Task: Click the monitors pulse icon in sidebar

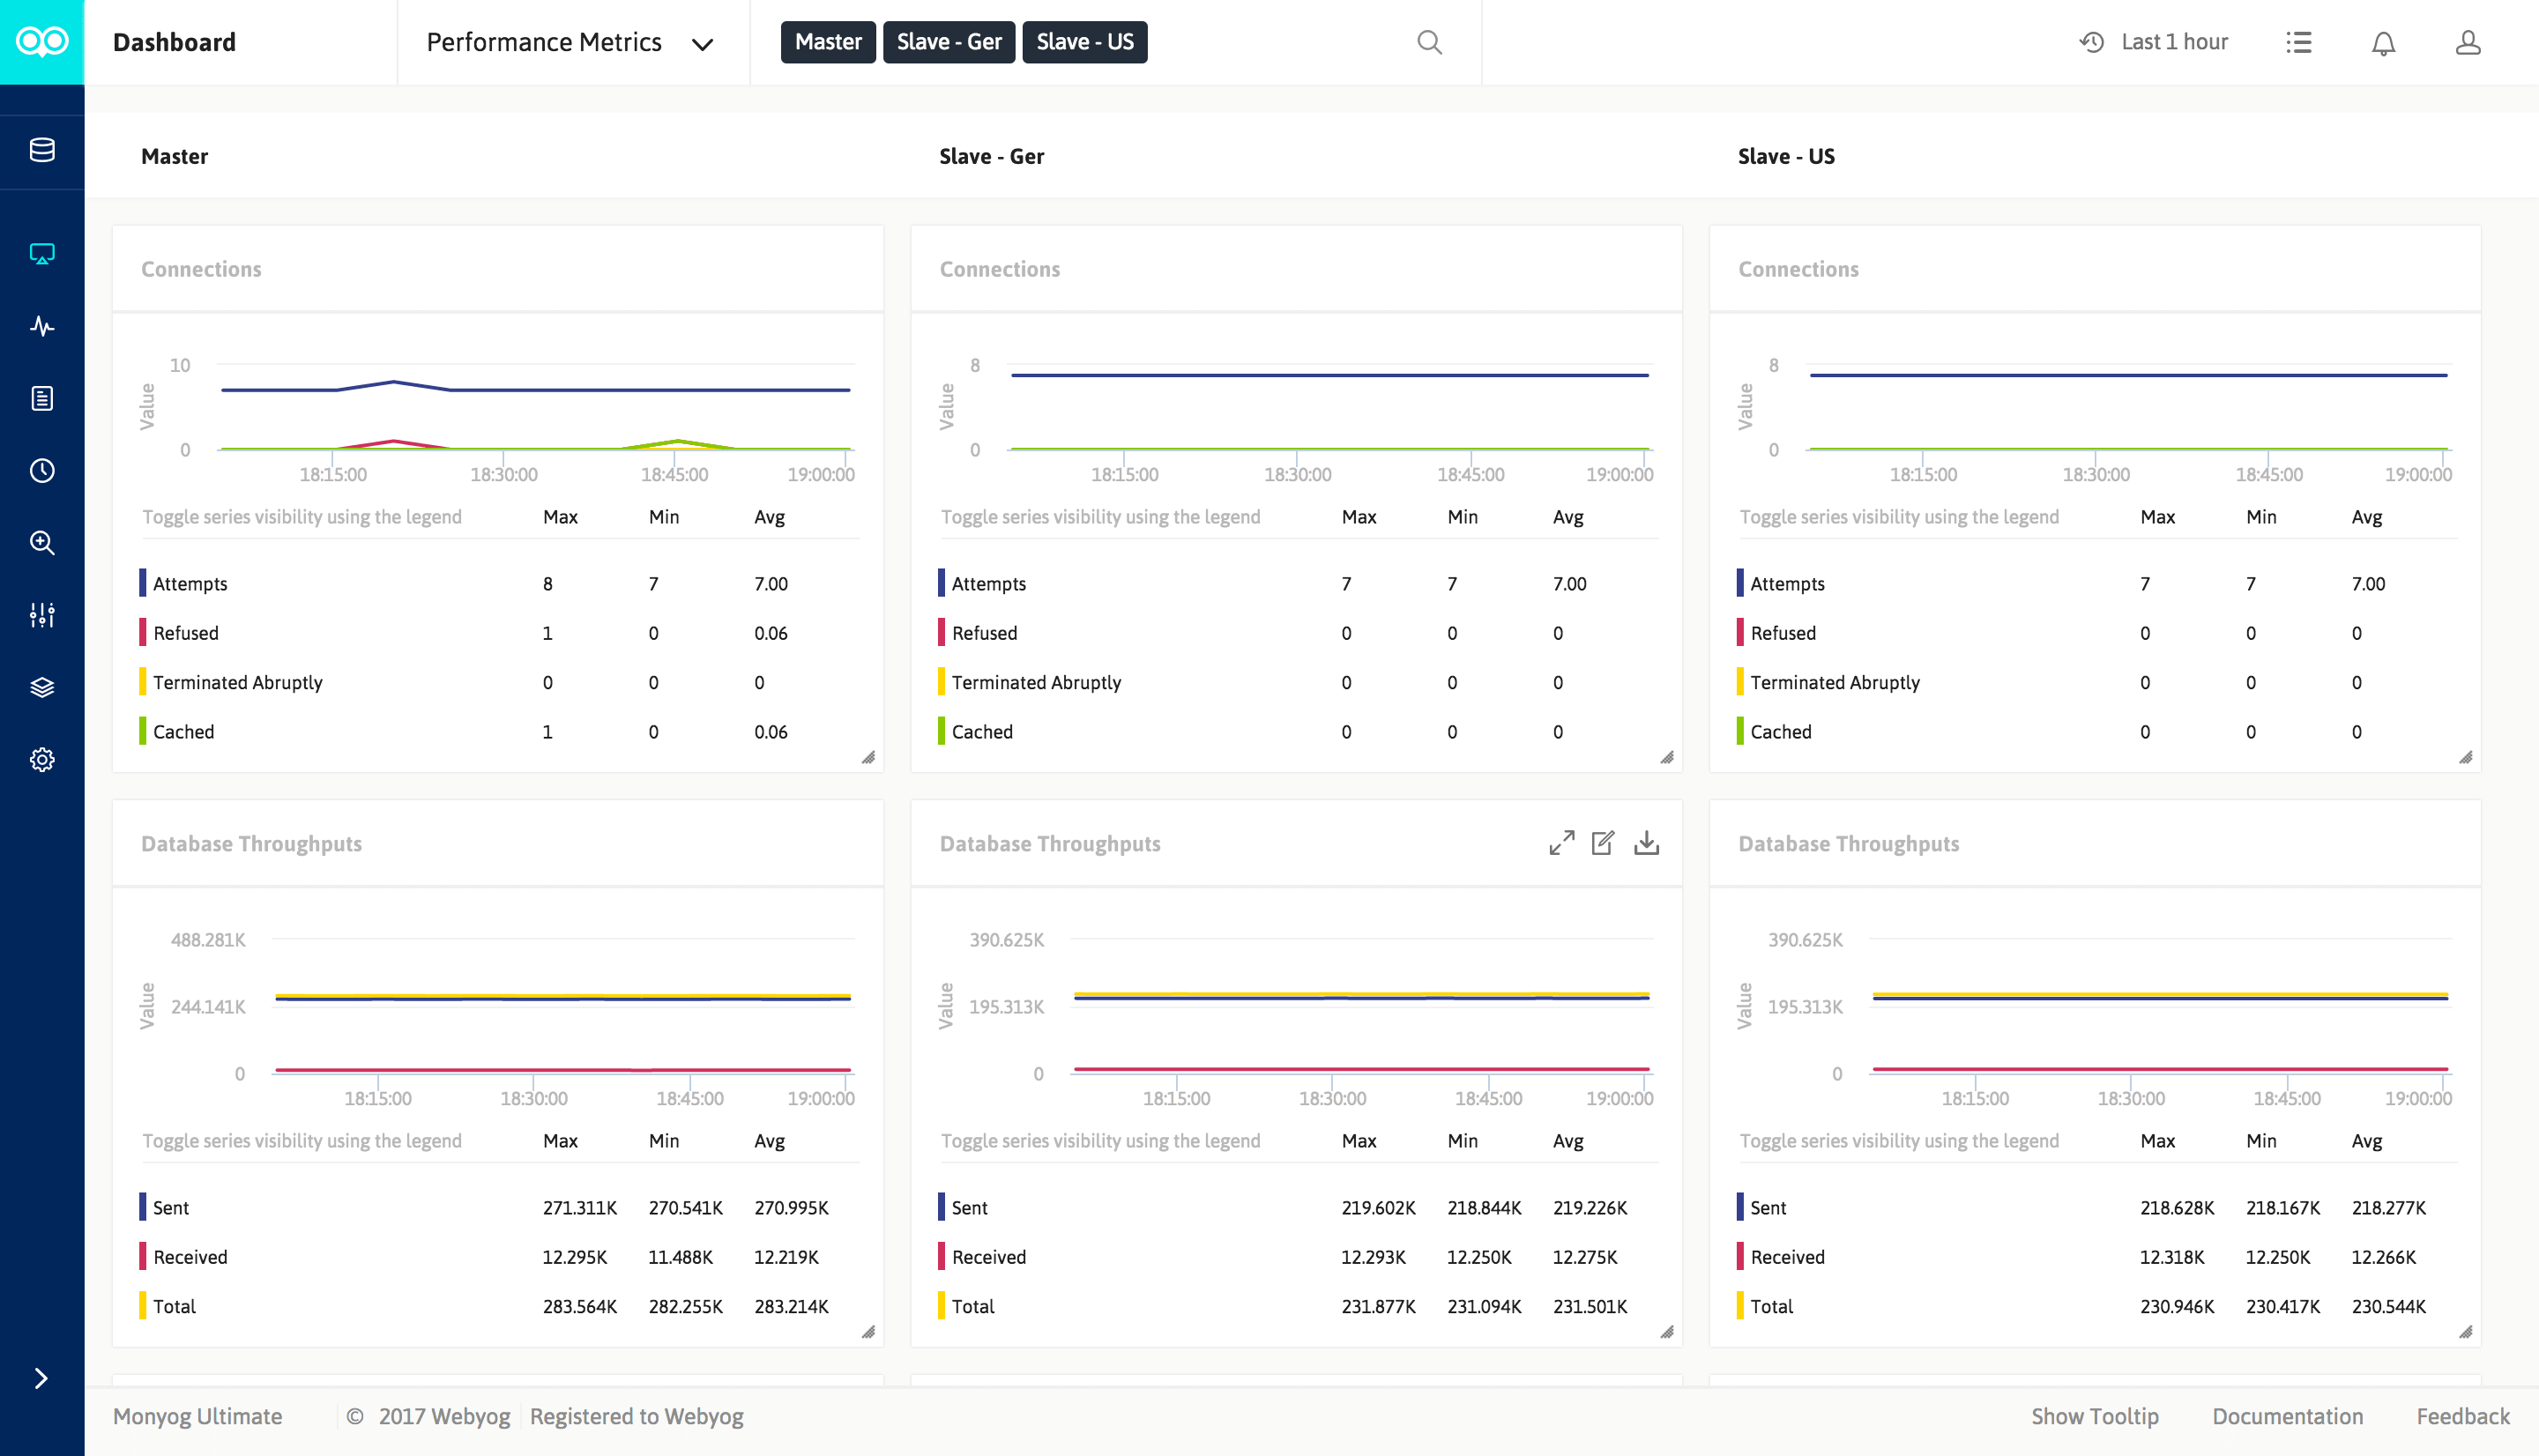Action: coord(42,326)
